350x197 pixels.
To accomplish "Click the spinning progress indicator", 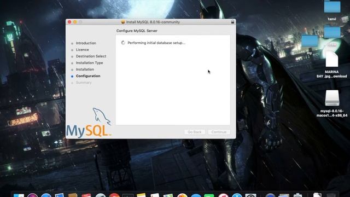I will pos(123,43).
